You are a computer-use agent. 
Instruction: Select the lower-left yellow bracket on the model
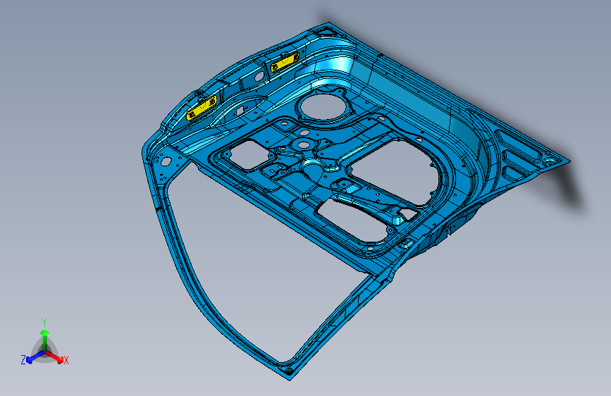click(x=202, y=108)
